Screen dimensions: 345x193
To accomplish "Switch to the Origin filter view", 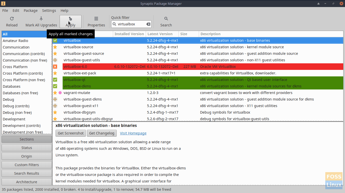I will [x=27, y=156].
